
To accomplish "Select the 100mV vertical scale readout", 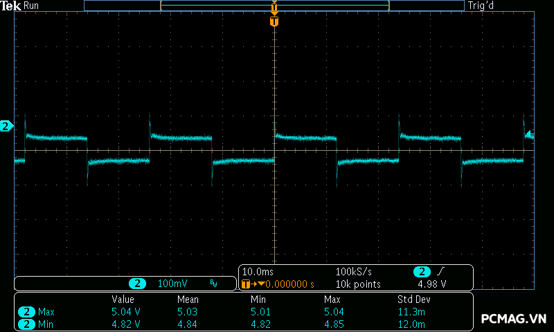I will (x=172, y=284).
